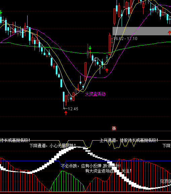Click the red 涨 badge

[114, 128]
